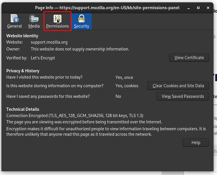Click the owner information text

coord(80,49)
